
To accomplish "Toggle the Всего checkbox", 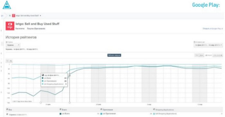I will pyautogui.click(x=60, y=109).
